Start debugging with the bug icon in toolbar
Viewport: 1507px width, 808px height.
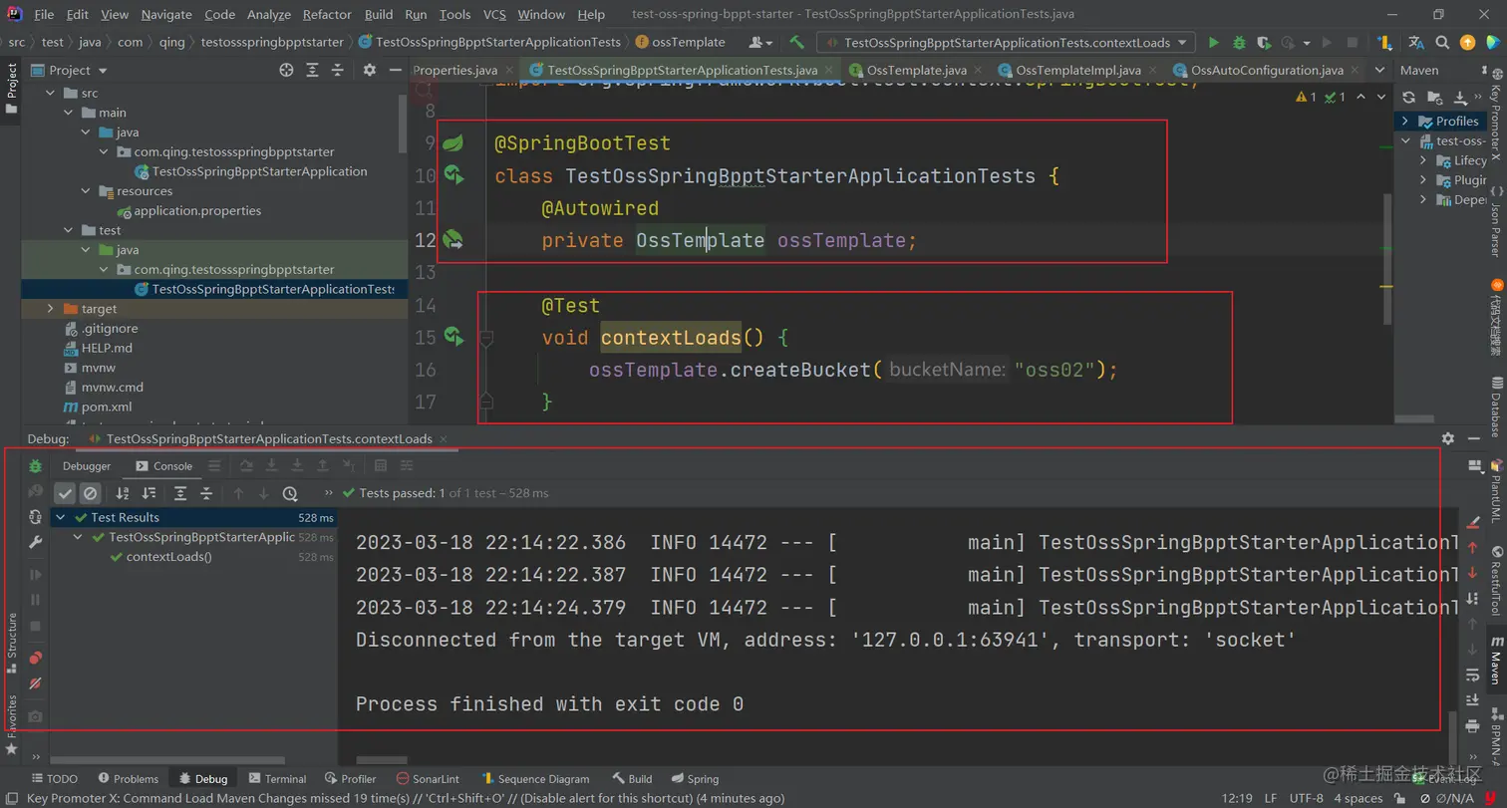[1239, 43]
